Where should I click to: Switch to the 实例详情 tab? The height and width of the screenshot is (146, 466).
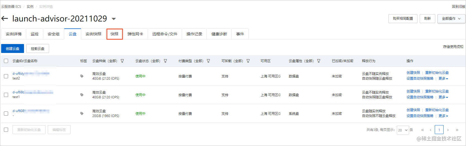coord(14,34)
